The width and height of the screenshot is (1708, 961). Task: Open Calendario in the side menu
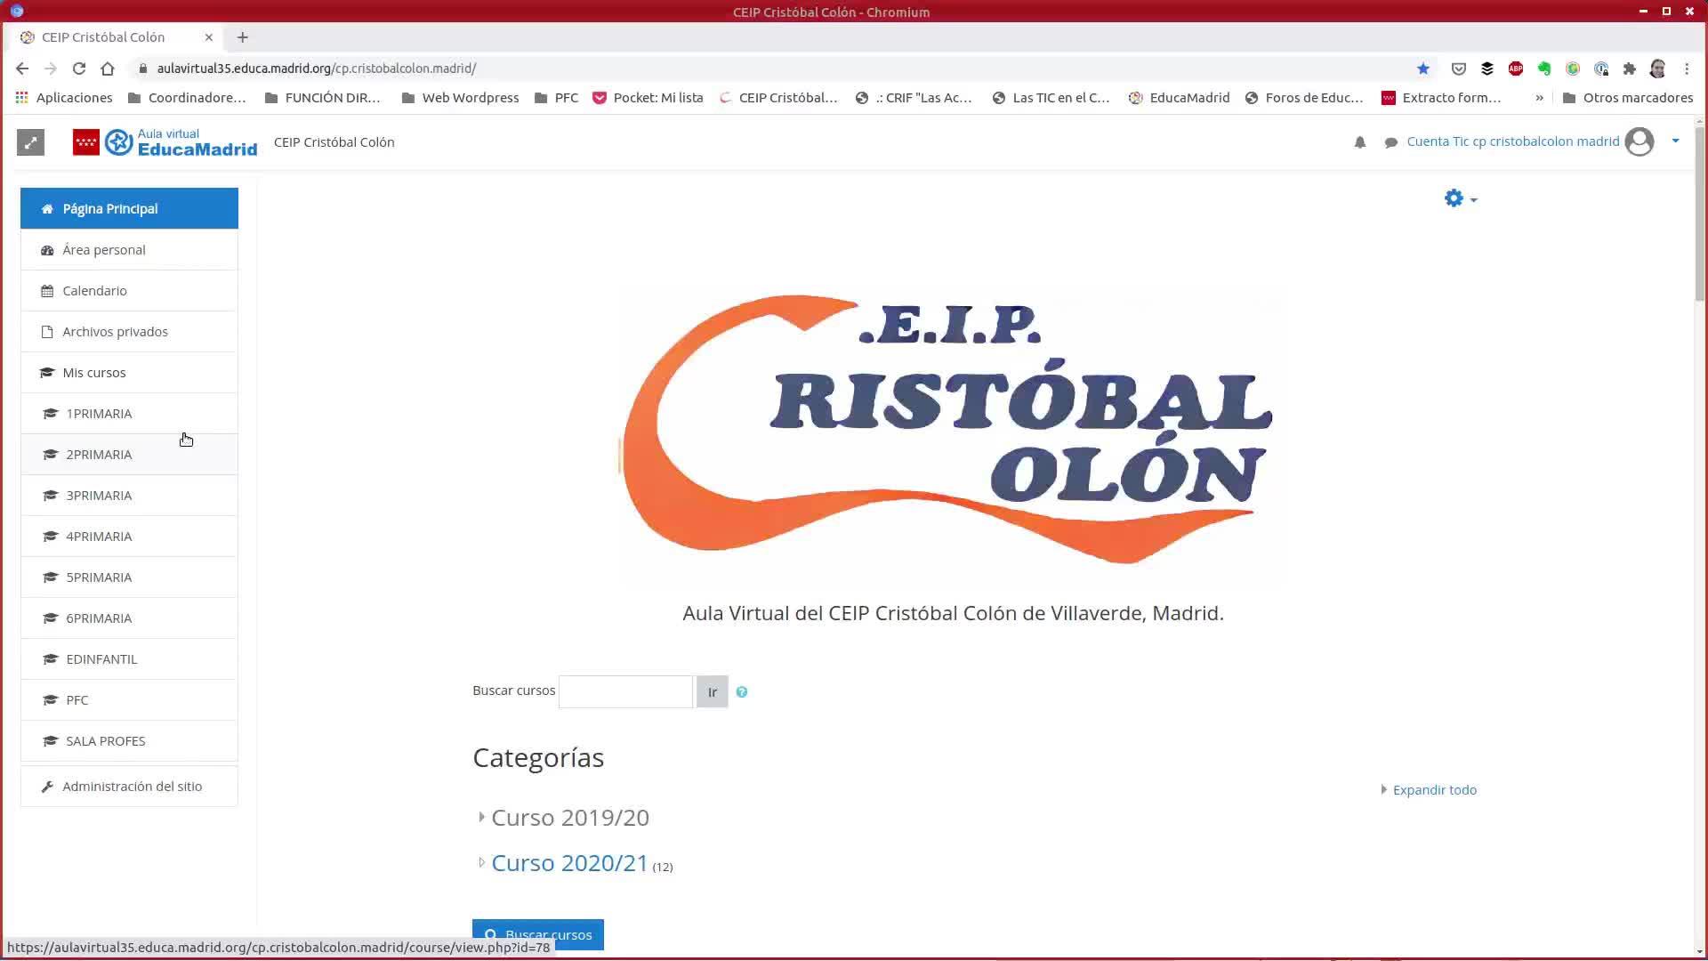(x=94, y=291)
